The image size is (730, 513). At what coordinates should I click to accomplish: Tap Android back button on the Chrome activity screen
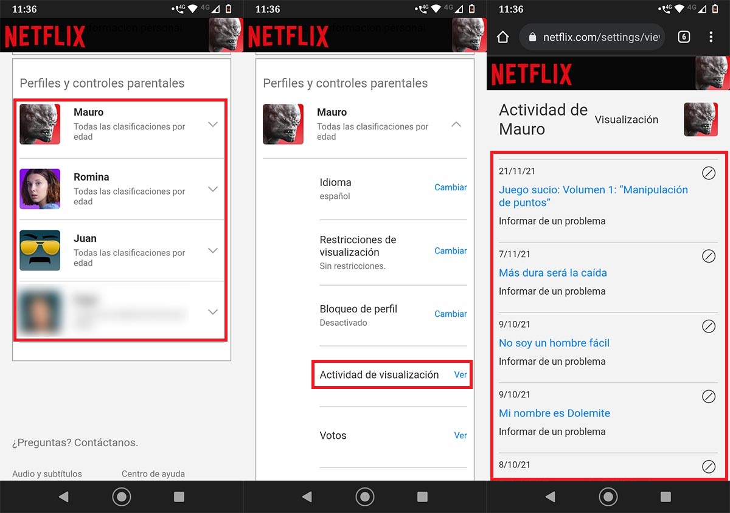coord(550,497)
